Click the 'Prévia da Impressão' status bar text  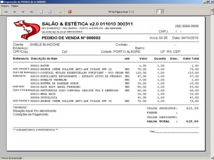[12, 158]
